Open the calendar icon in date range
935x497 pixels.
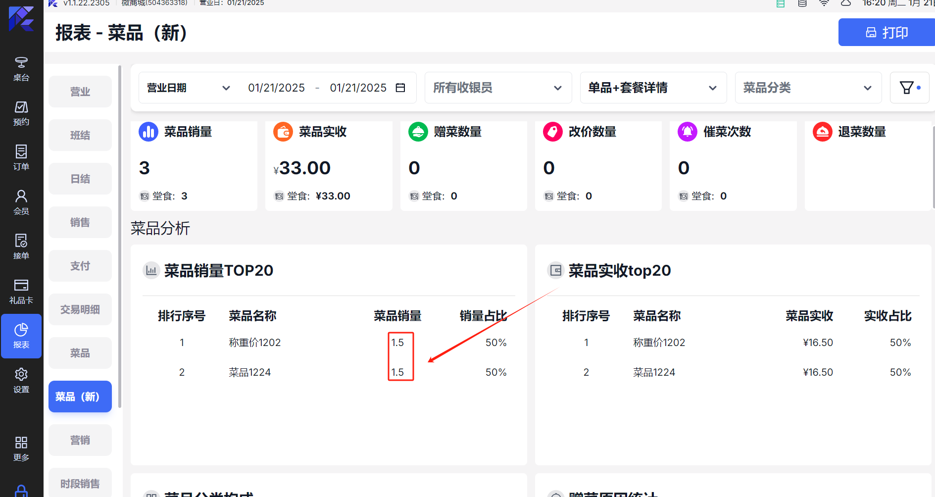(400, 88)
